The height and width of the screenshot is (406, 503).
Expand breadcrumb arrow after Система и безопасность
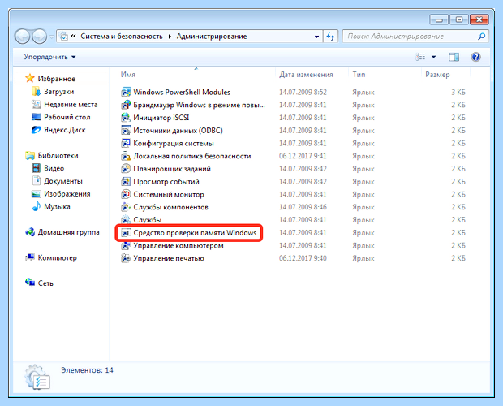(x=170, y=37)
